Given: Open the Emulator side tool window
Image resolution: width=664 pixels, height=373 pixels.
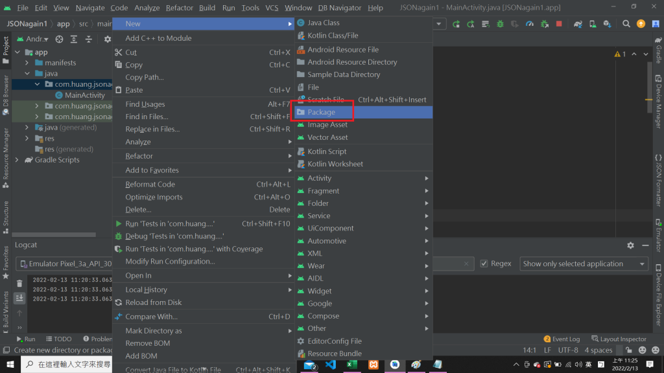Looking at the screenshot, I should pyautogui.click(x=659, y=235).
